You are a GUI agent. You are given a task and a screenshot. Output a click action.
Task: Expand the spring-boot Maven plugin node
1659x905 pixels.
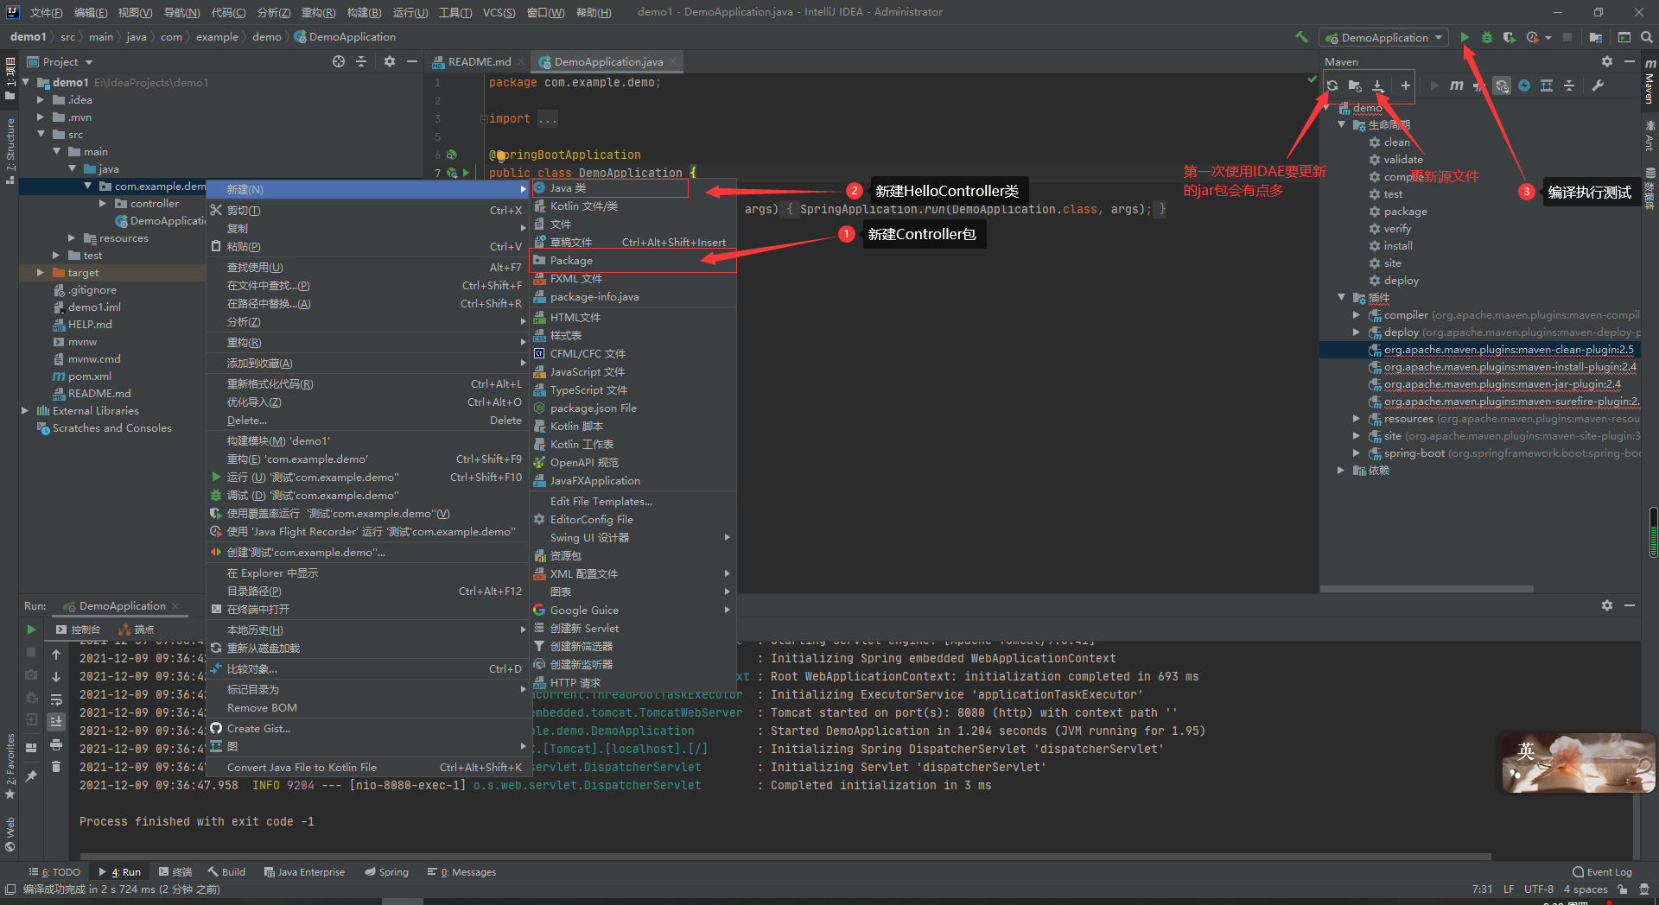pos(1357,452)
